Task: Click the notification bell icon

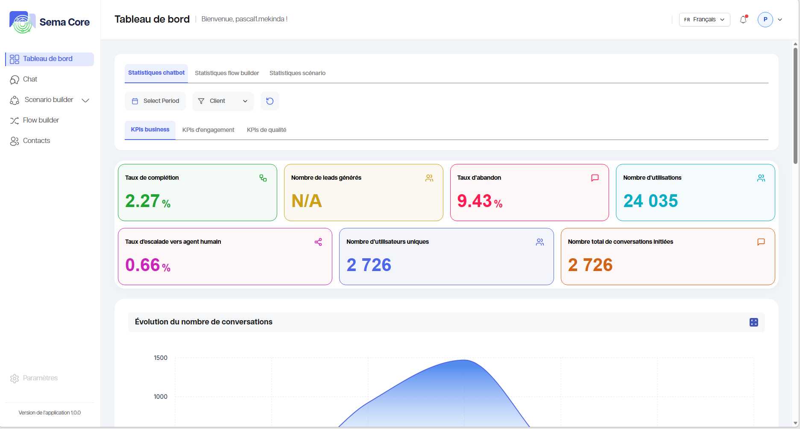Action: (x=743, y=20)
